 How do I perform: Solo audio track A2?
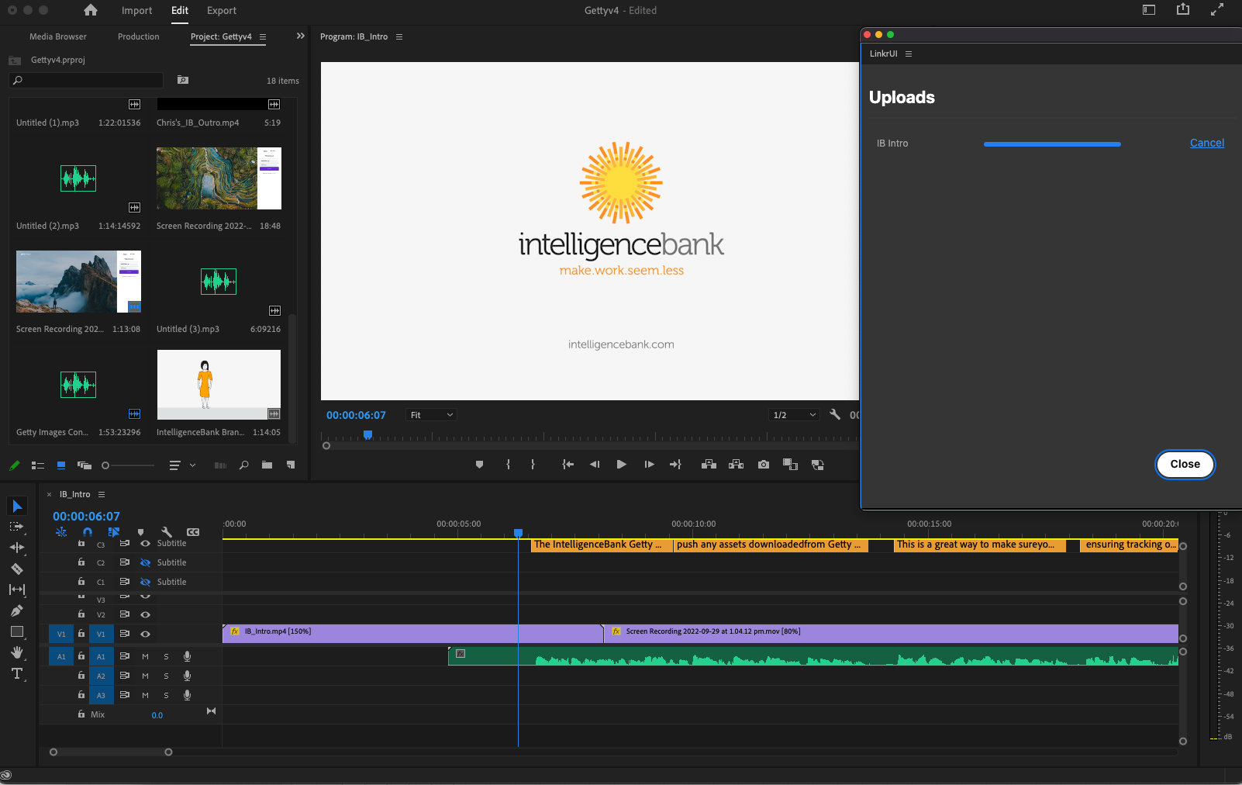click(x=166, y=676)
